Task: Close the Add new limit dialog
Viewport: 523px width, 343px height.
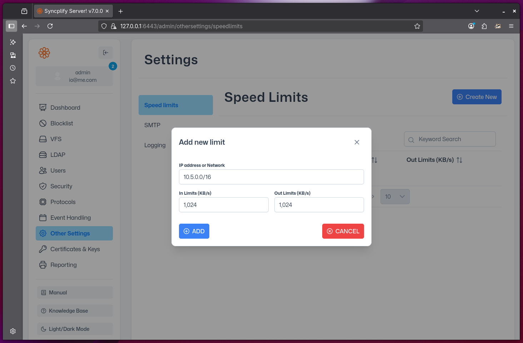Action: 357,142
